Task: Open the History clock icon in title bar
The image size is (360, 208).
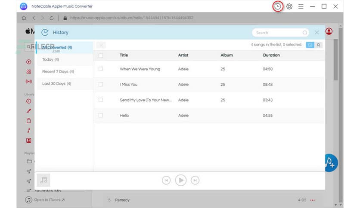Action: [278, 6]
